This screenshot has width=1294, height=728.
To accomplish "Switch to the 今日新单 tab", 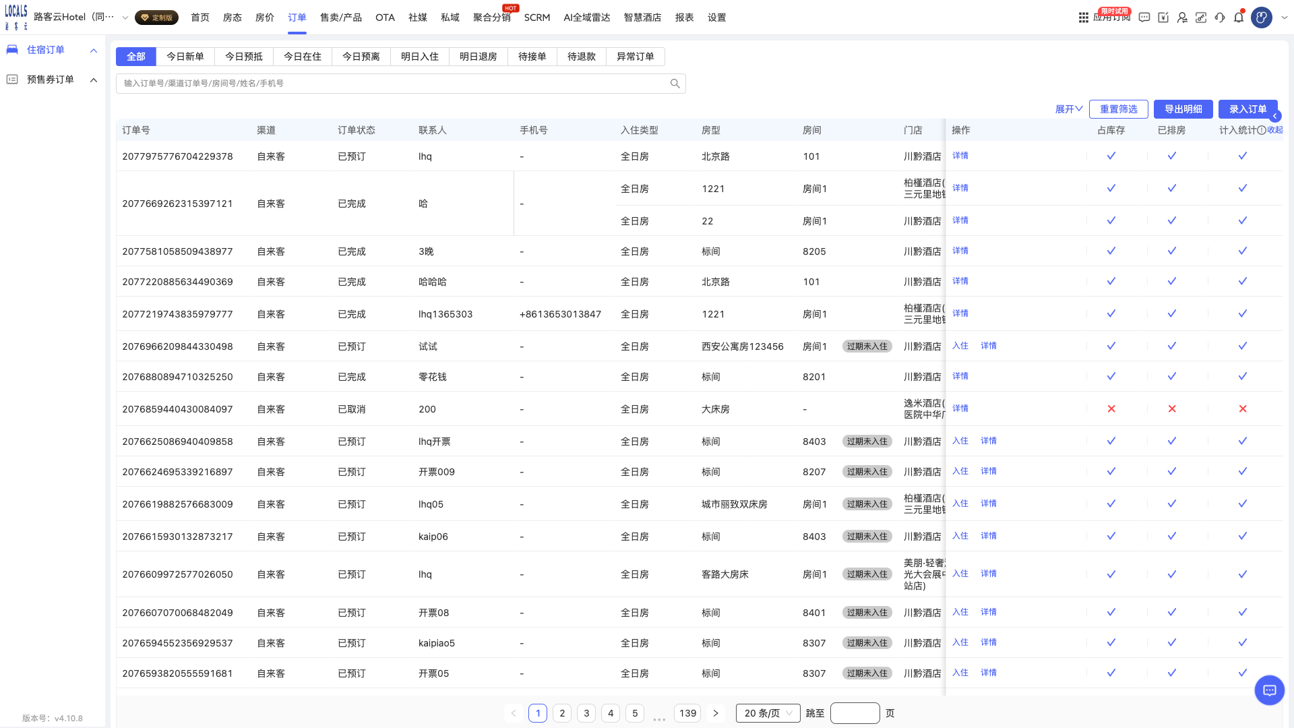I will click(185, 57).
